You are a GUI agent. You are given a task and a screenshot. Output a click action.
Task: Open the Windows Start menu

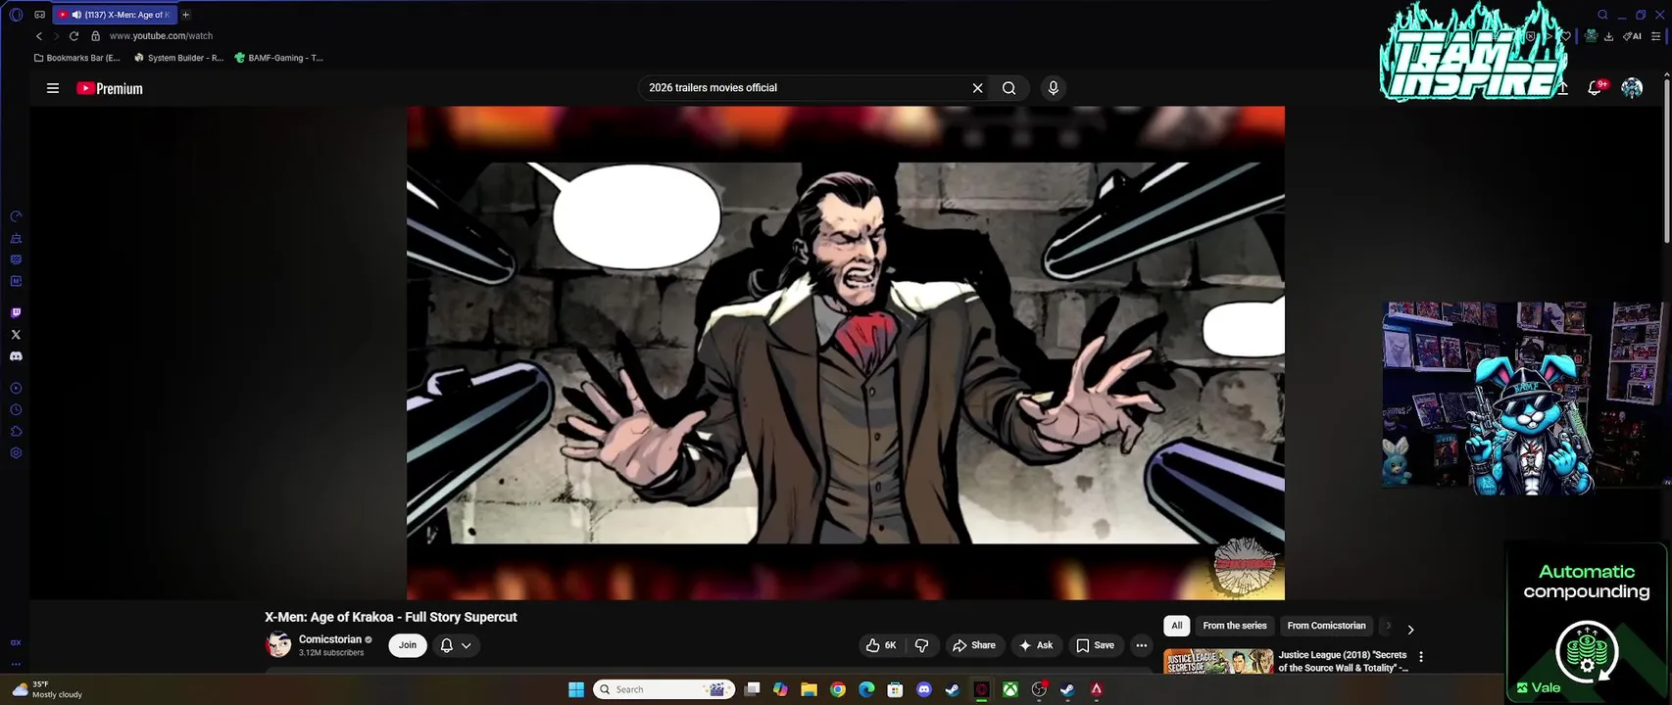point(576,689)
